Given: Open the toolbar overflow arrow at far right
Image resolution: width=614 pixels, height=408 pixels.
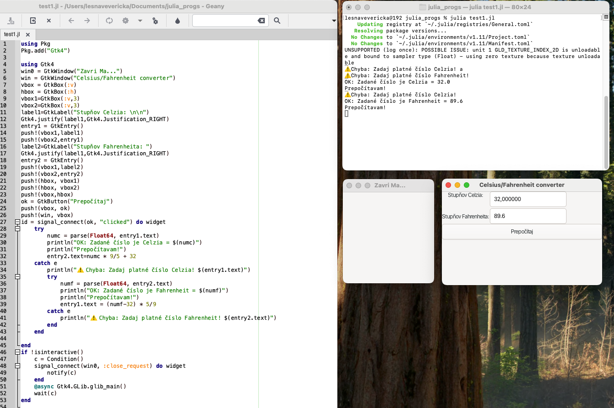Looking at the screenshot, I should point(334,21).
